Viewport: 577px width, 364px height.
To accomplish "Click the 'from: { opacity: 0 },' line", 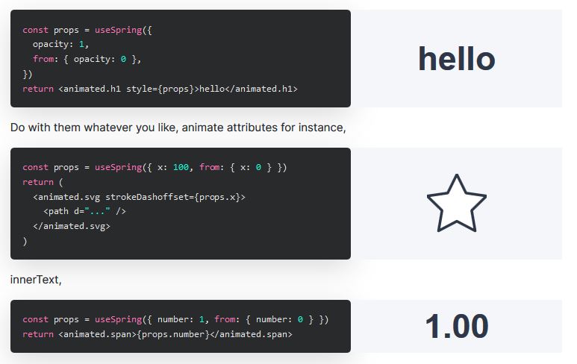I will coord(87,59).
